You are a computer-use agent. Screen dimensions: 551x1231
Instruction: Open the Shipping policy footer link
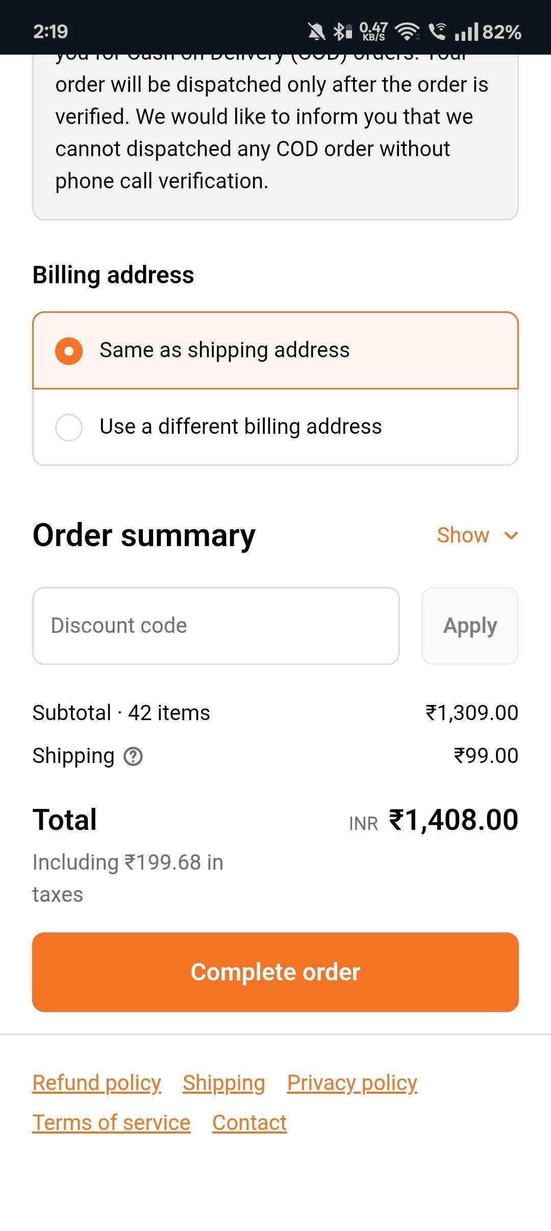coord(224,1083)
